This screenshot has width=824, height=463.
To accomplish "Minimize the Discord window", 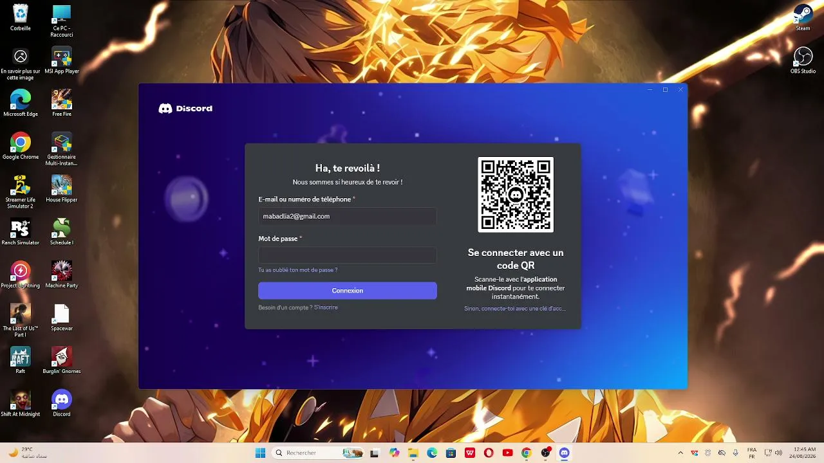I will point(650,89).
